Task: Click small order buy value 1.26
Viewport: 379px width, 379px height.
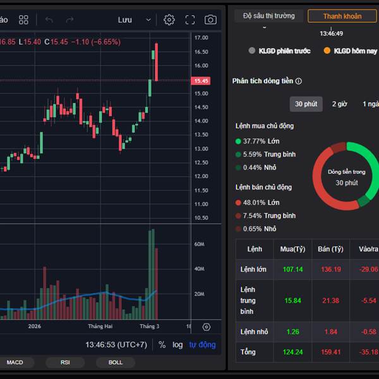Action: pyautogui.click(x=292, y=332)
